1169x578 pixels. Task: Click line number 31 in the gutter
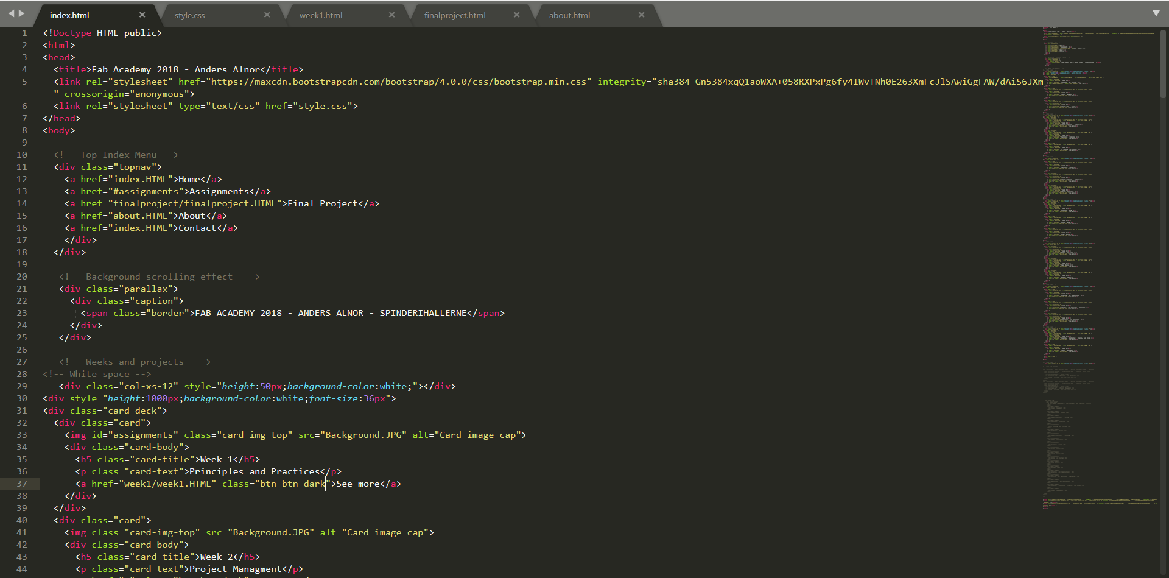[x=22, y=411]
